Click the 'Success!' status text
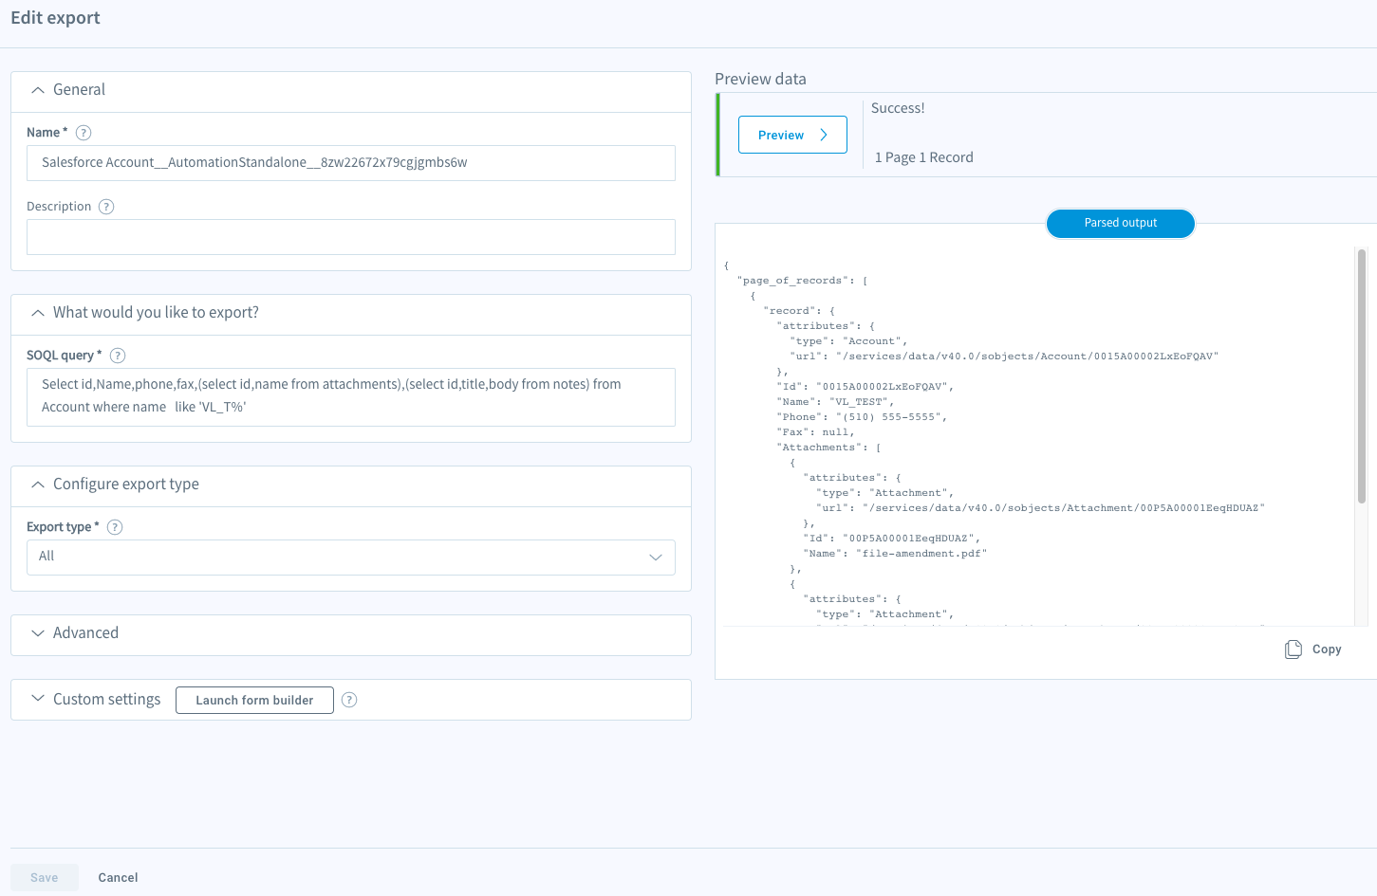The image size is (1377, 896). [x=898, y=108]
